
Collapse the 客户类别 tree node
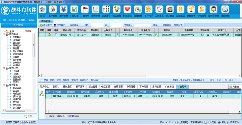pos(4,34)
